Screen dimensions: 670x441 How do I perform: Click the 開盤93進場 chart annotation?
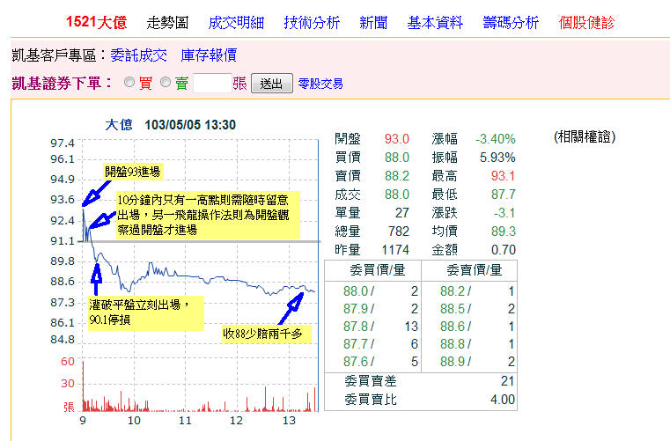point(132,171)
